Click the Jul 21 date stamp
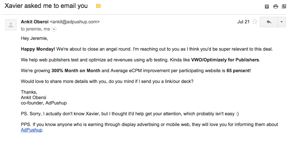The height and width of the screenshot is (144, 289). (243, 22)
